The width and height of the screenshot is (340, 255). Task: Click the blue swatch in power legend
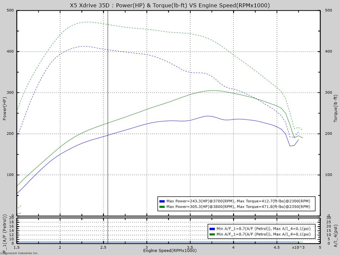tap(162, 201)
